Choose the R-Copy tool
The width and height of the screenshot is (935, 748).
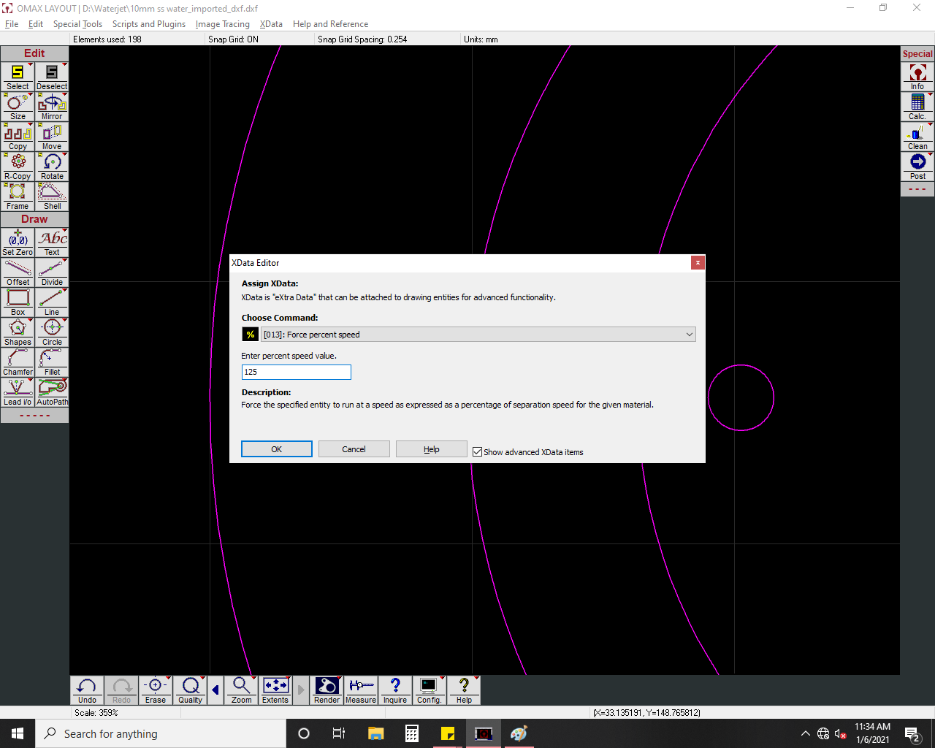(18, 167)
